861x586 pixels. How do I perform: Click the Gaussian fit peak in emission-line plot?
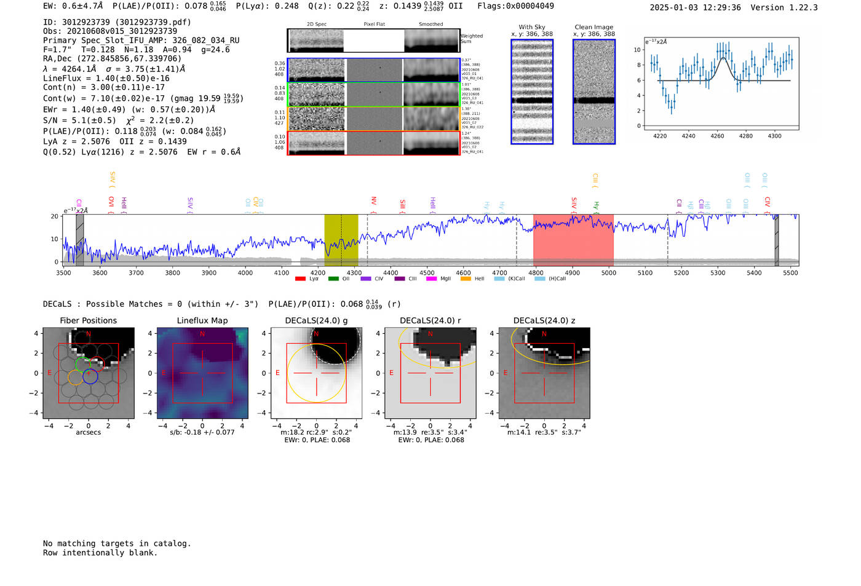point(724,57)
